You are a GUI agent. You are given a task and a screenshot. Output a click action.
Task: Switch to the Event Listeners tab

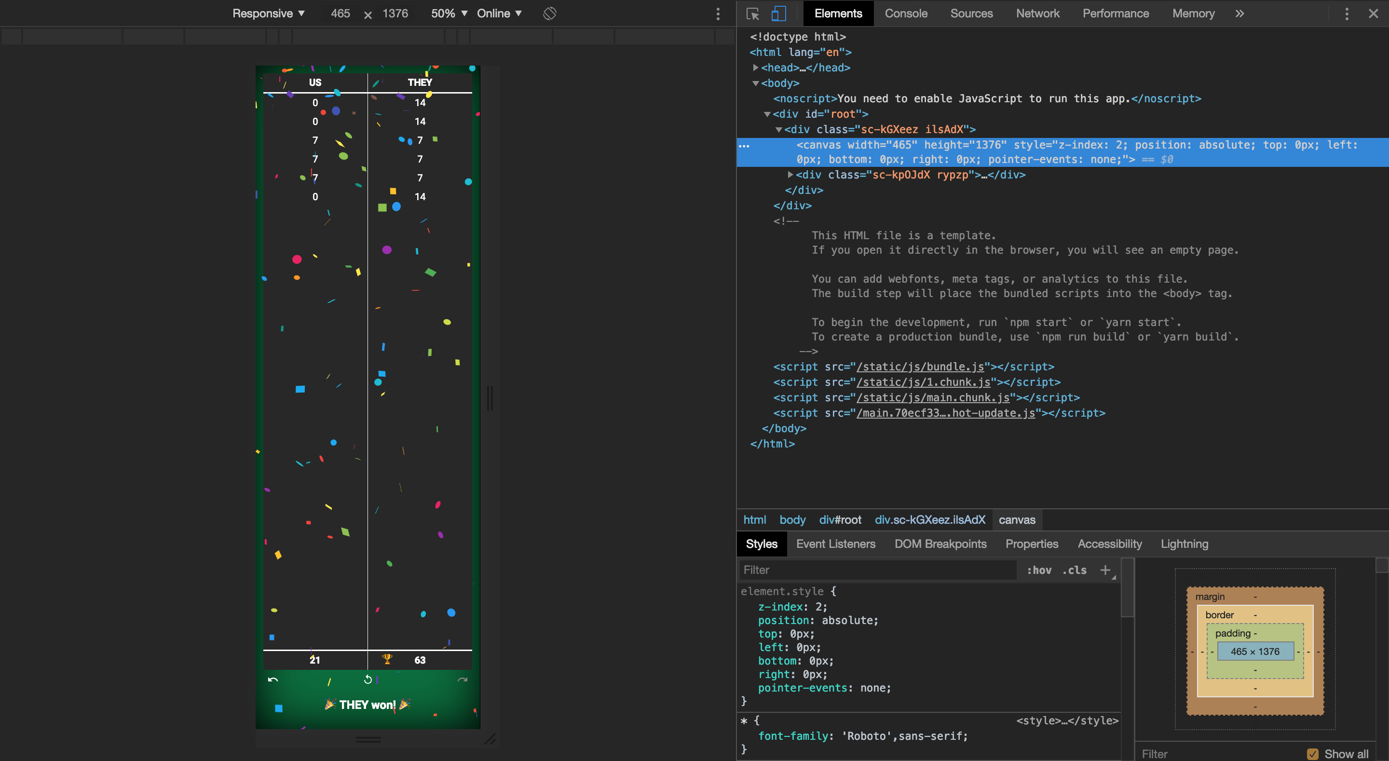[x=836, y=544]
